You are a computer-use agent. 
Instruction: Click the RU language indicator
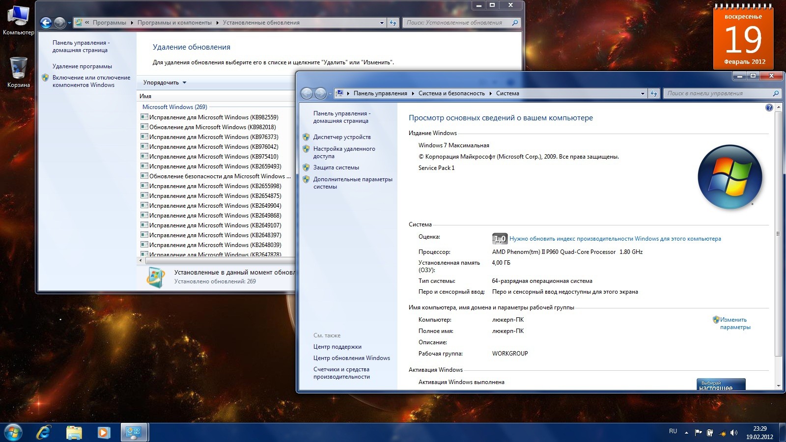tap(673, 431)
